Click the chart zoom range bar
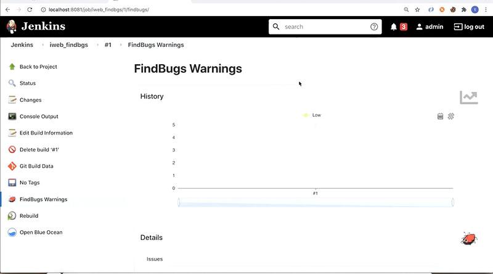This screenshot has width=493, height=274. coord(316,202)
